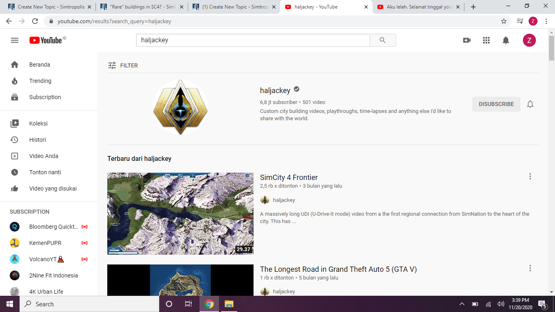The image size is (555, 312).
Task: Open The Longest Road in GTA V title
Action: pyautogui.click(x=338, y=269)
